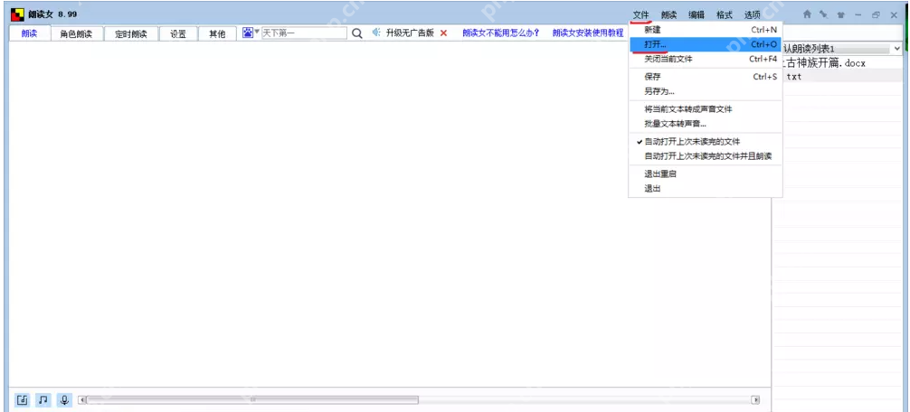910x412 pixels.
Task: Toggle 自动打开上次未读完的文件并且朗读 option
Action: [x=706, y=156]
